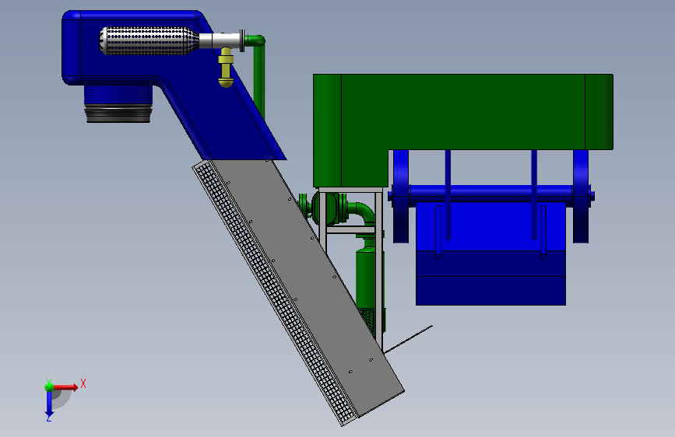Screen dimensions: 675x437
Task: Select the threaded outlet under the blue housing
Action: click(x=118, y=103)
